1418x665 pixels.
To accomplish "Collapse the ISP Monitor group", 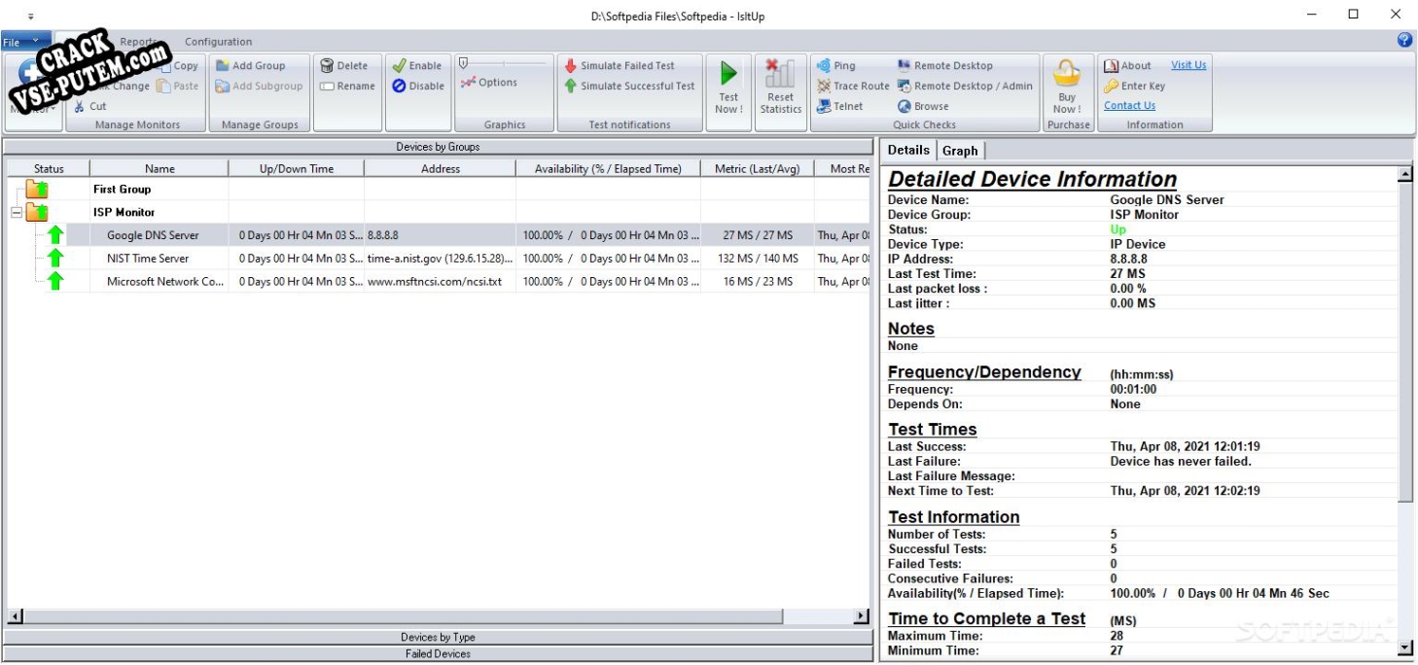I will coord(17,213).
